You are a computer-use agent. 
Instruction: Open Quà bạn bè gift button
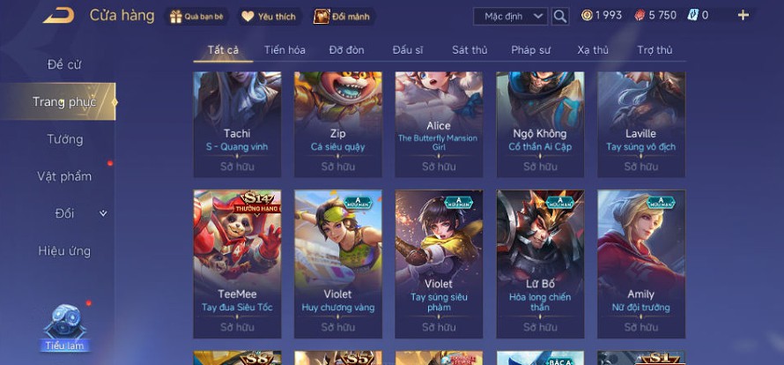click(x=197, y=17)
